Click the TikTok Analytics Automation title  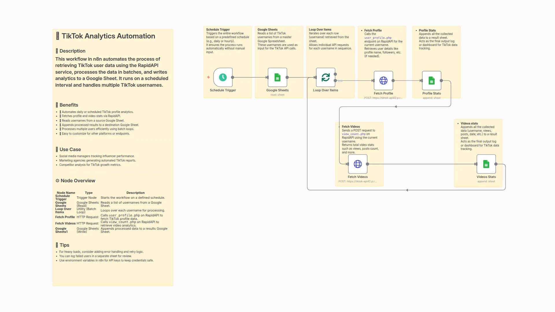[108, 36]
